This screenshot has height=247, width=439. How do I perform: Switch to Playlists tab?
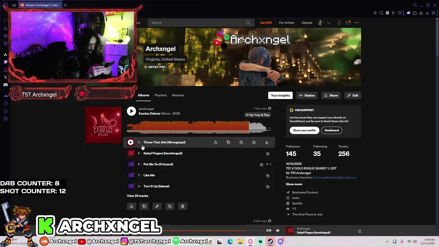coord(161,95)
